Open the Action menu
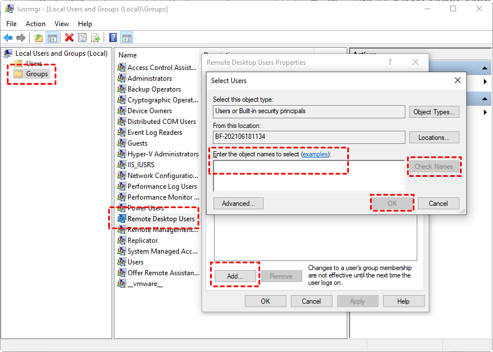 [35, 24]
